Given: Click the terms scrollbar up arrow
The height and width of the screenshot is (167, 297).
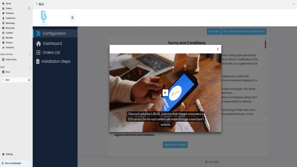Looking at the screenshot, I should point(265,38).
